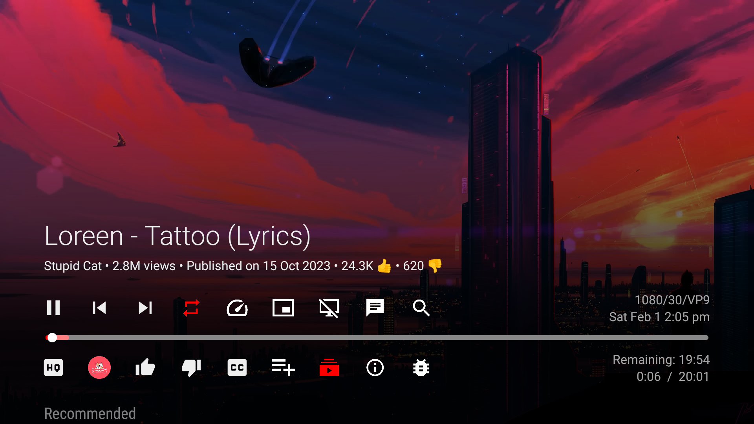Skip to the previous video

coord(99,308)
